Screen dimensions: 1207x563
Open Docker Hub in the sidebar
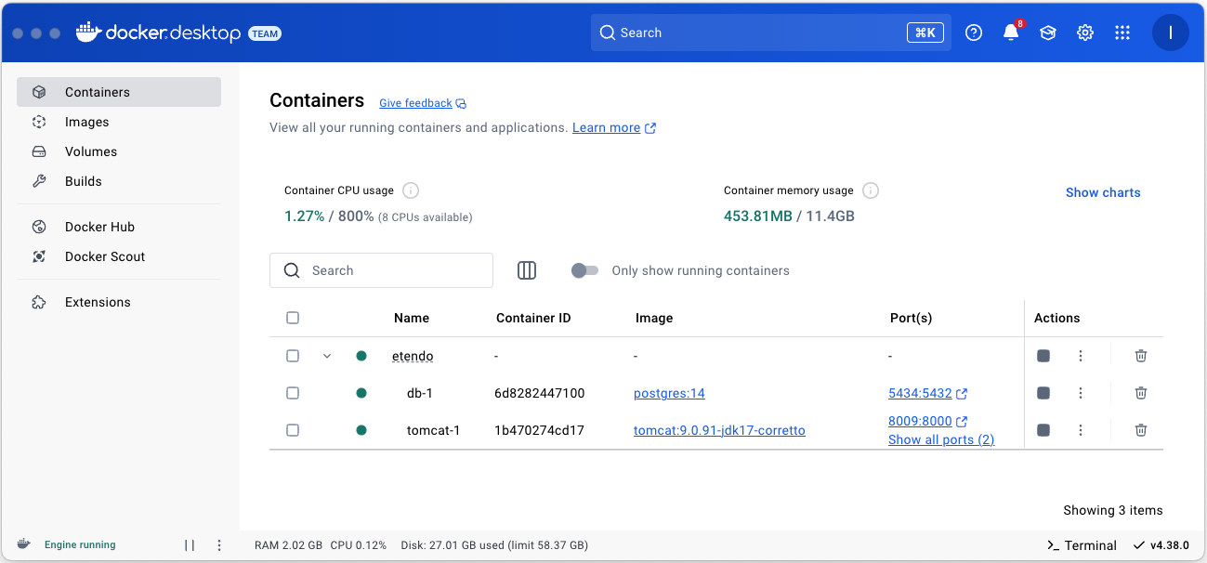point(119,227)
